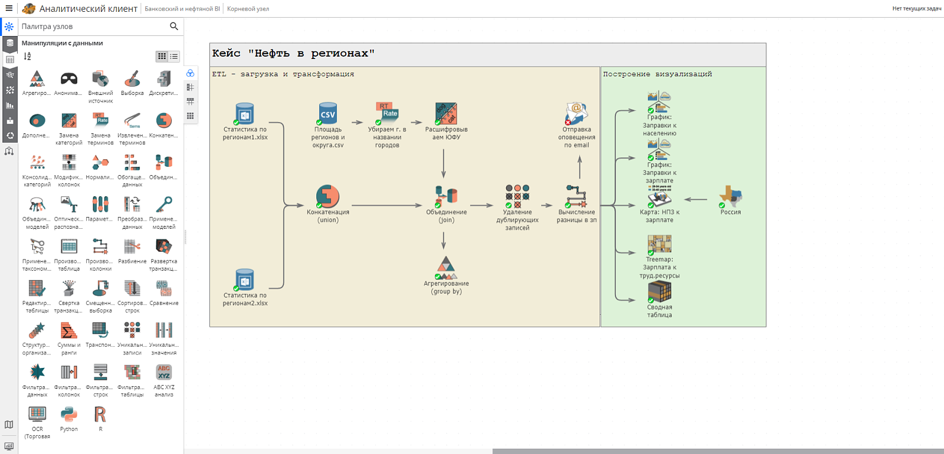
Task: Select the Извлечение терминов node
Action: 132,121
